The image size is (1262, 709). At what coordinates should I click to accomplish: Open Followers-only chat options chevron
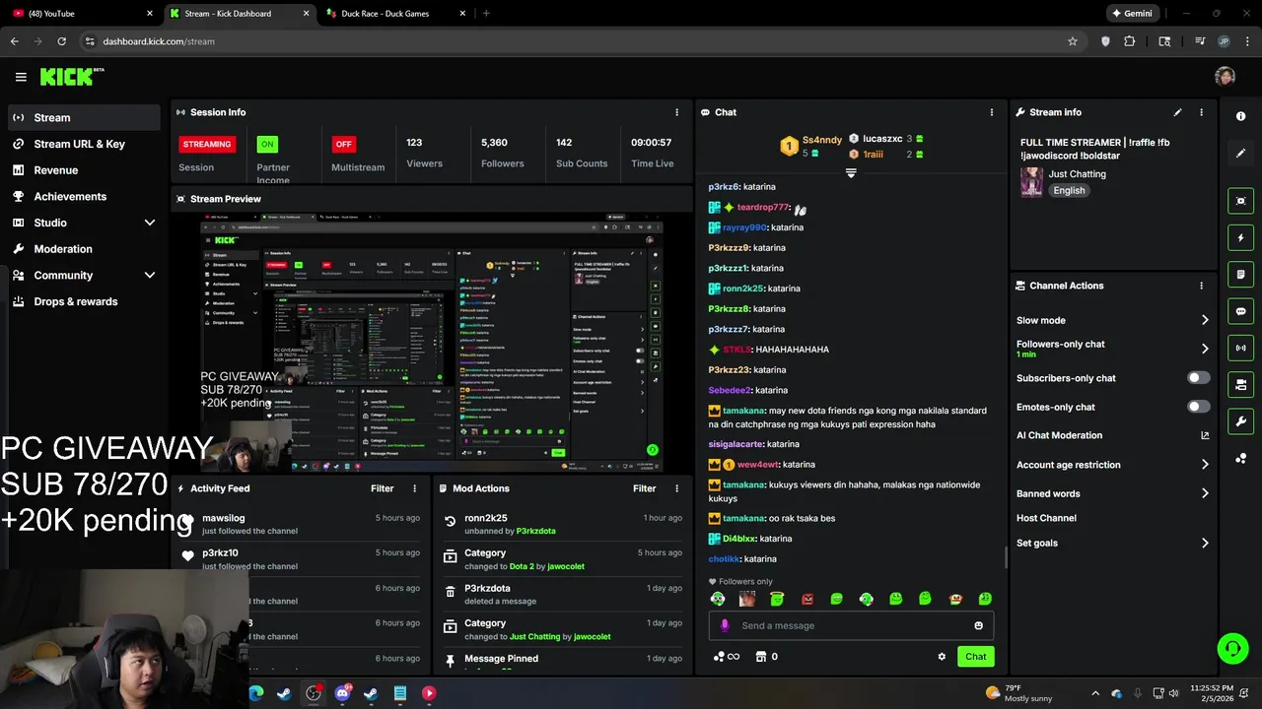pos(1205,349)
